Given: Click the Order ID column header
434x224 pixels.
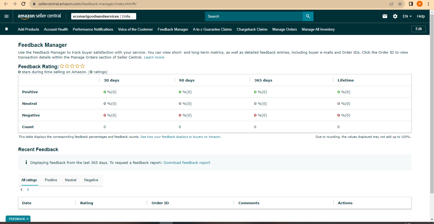Looking at the screenshot, I should [160, 203].
